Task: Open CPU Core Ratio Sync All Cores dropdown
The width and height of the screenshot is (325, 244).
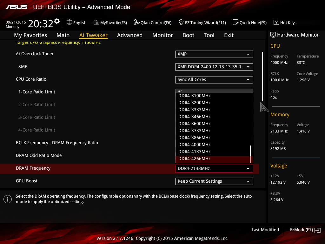Action: pos(214,79)
